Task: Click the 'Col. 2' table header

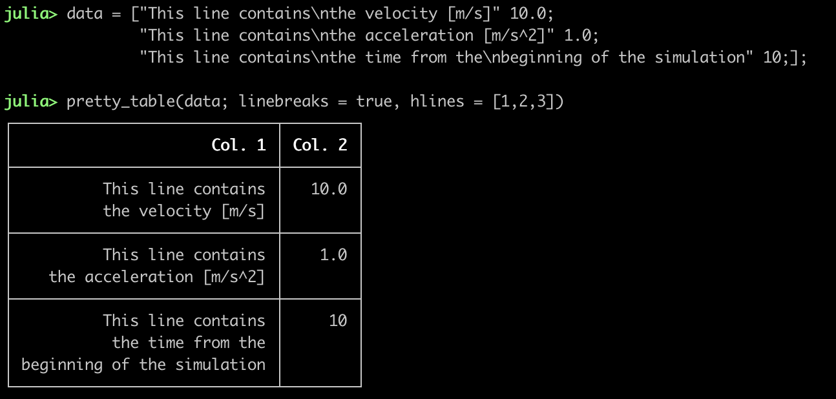Action: point(320,145)
